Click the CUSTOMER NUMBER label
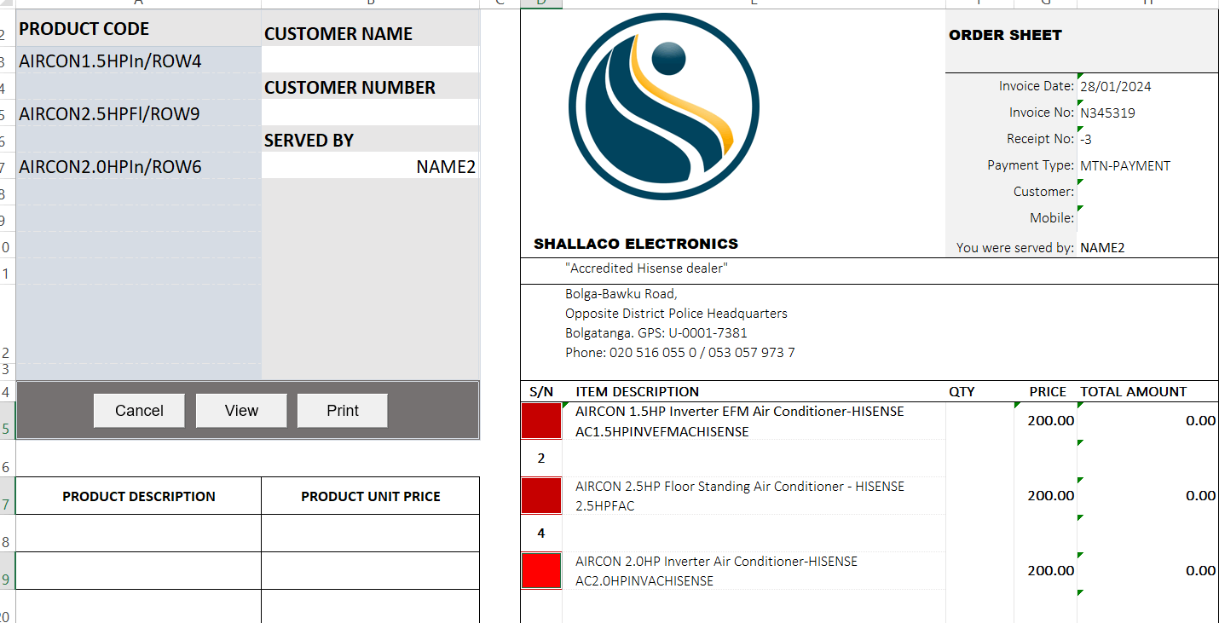 pos(350,87)
